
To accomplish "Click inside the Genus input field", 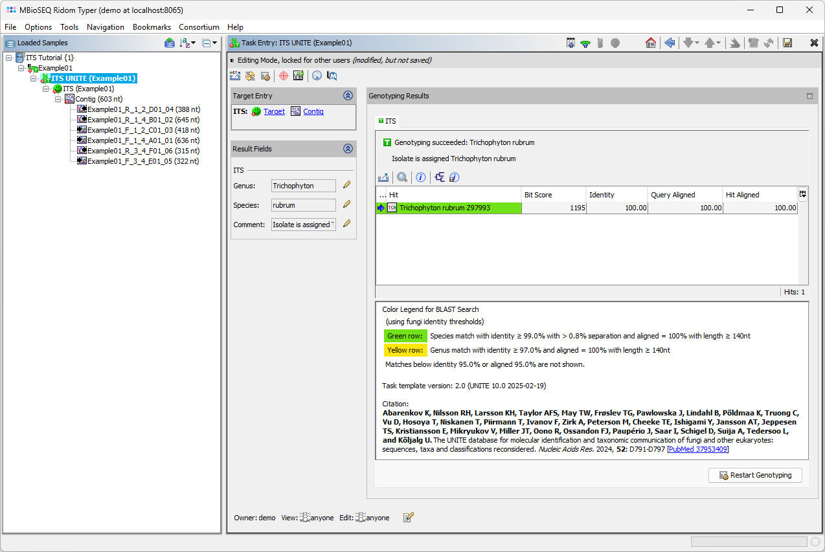I will click(303, 186).
